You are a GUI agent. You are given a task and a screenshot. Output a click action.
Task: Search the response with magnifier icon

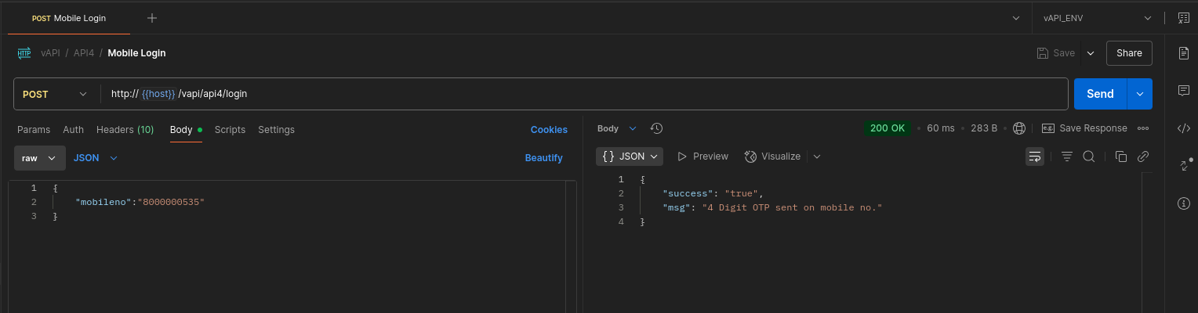coord(1089,156)
